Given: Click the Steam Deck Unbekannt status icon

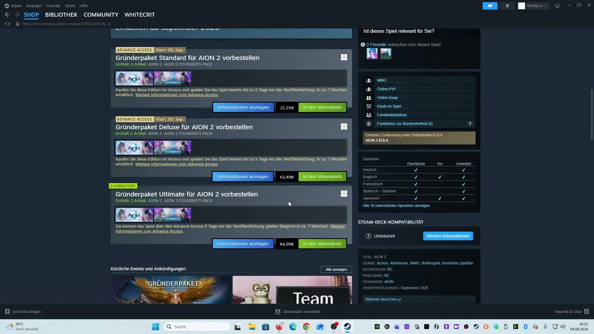Looking at the screenshot, I should 368,236.
